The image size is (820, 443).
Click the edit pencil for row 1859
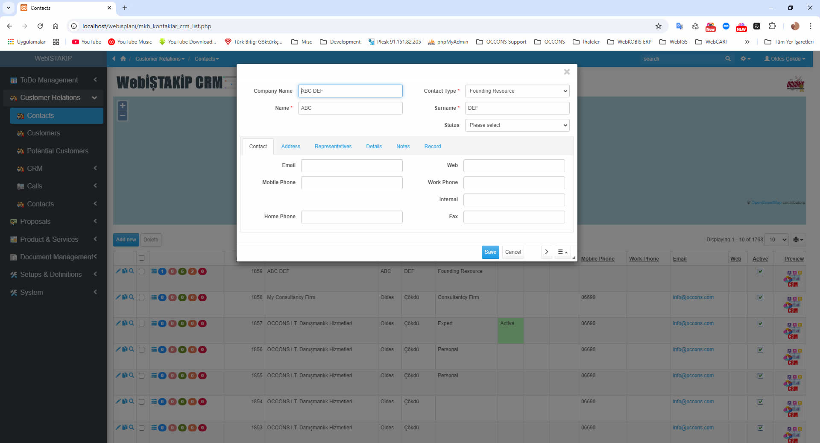pos(118,271)
